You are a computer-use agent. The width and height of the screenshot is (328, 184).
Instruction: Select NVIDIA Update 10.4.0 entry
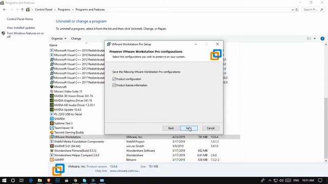pos(68,109)
